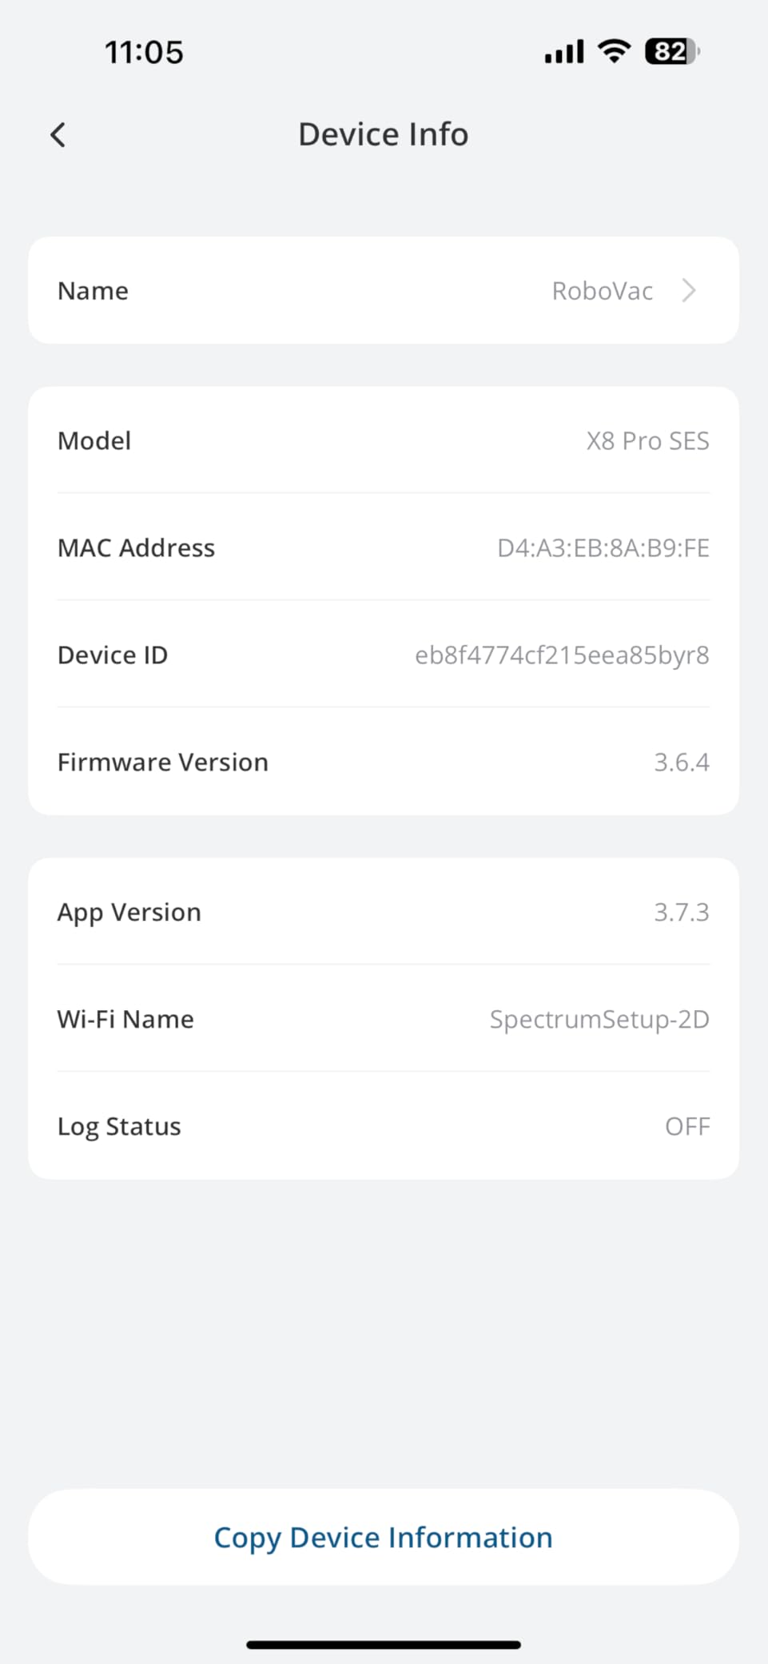Tap the Device ID row label
Image resolution: width=768 pixels, height=1664 pixels.
pos(113,655)
